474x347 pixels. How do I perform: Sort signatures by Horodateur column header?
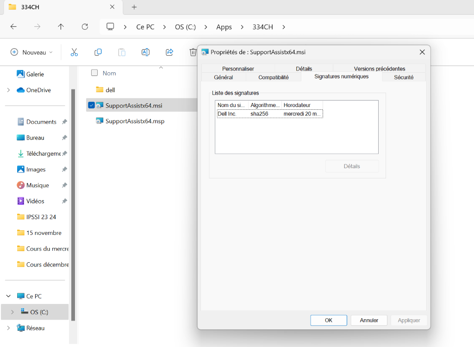302,105
